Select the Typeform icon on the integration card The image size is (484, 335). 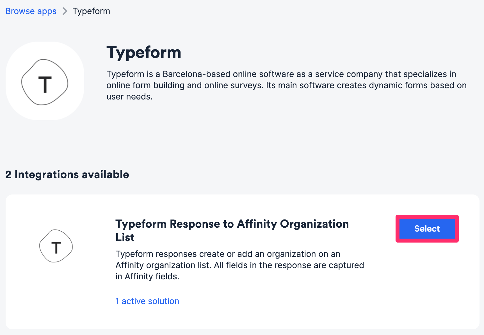point(56,246)
